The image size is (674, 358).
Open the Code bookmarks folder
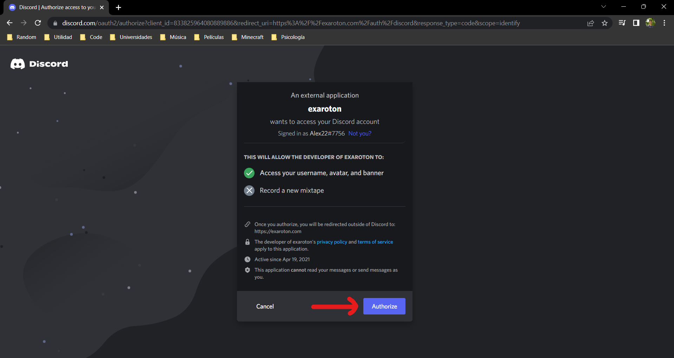91,37
